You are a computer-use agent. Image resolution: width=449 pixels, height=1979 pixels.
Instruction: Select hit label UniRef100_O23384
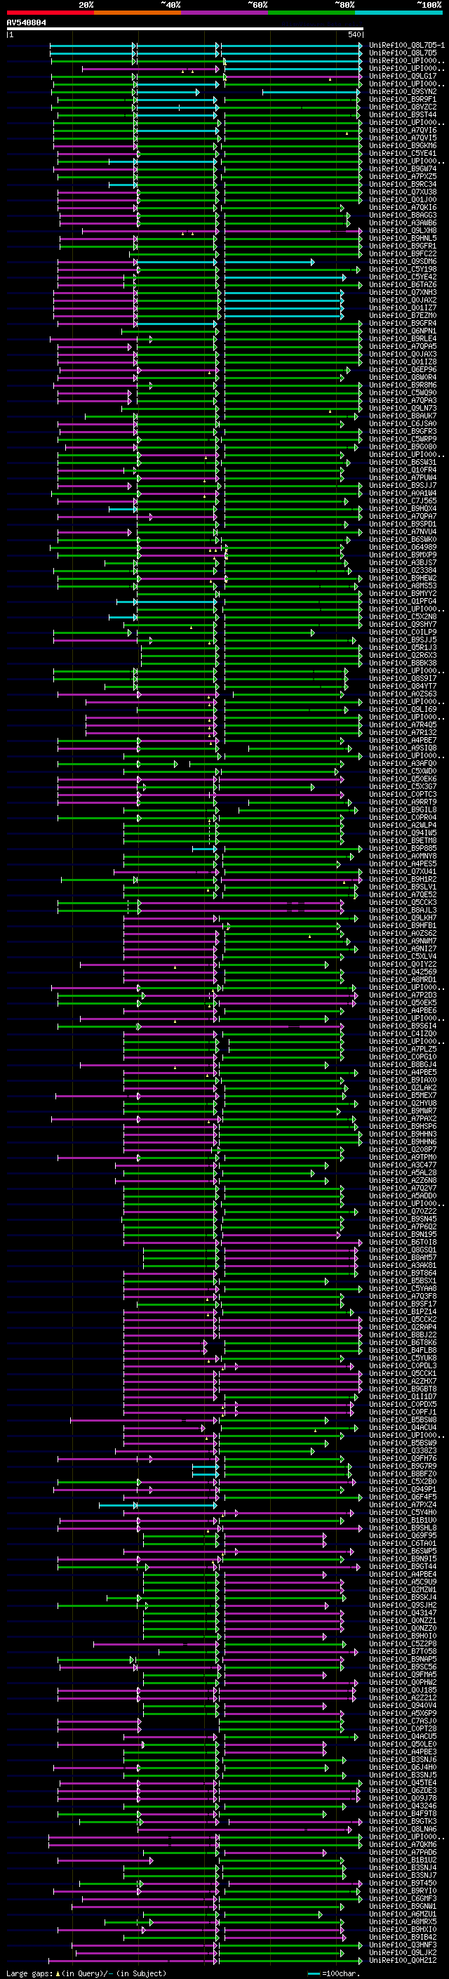(x=402, y=571)
